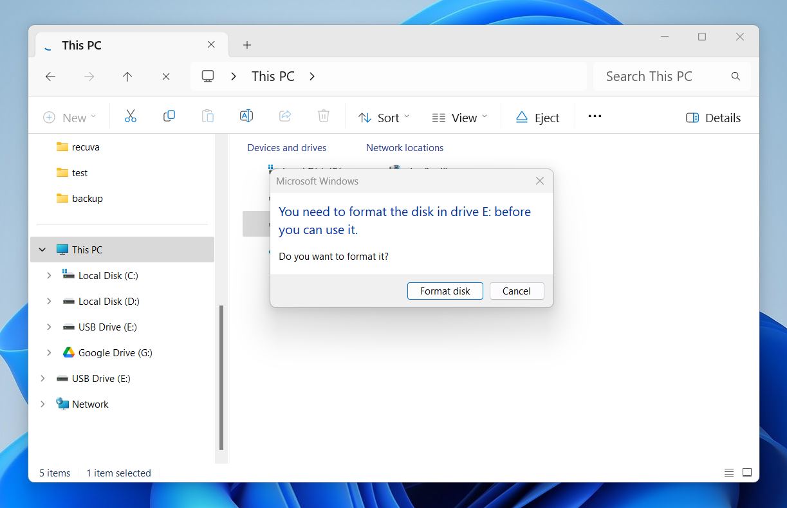Switch to large thumbnails view icon in status bar

(x=747, y=473)
